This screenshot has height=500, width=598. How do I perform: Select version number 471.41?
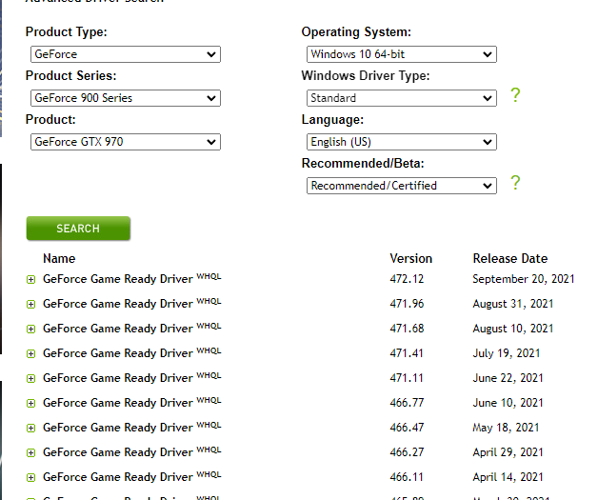coord(407,353)
